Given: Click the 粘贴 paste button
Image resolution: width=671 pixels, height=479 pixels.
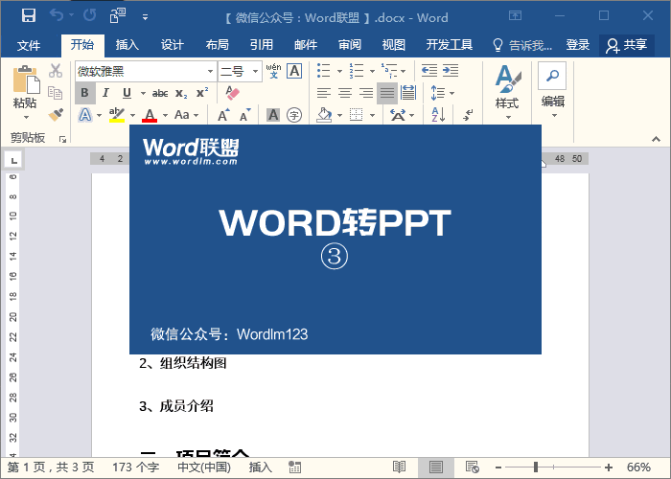Looking at the screenshot, I should 25,92.
